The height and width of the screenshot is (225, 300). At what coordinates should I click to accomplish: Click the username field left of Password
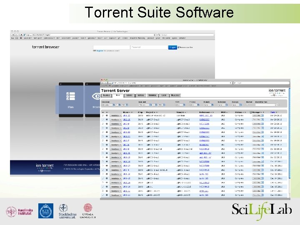111,47
